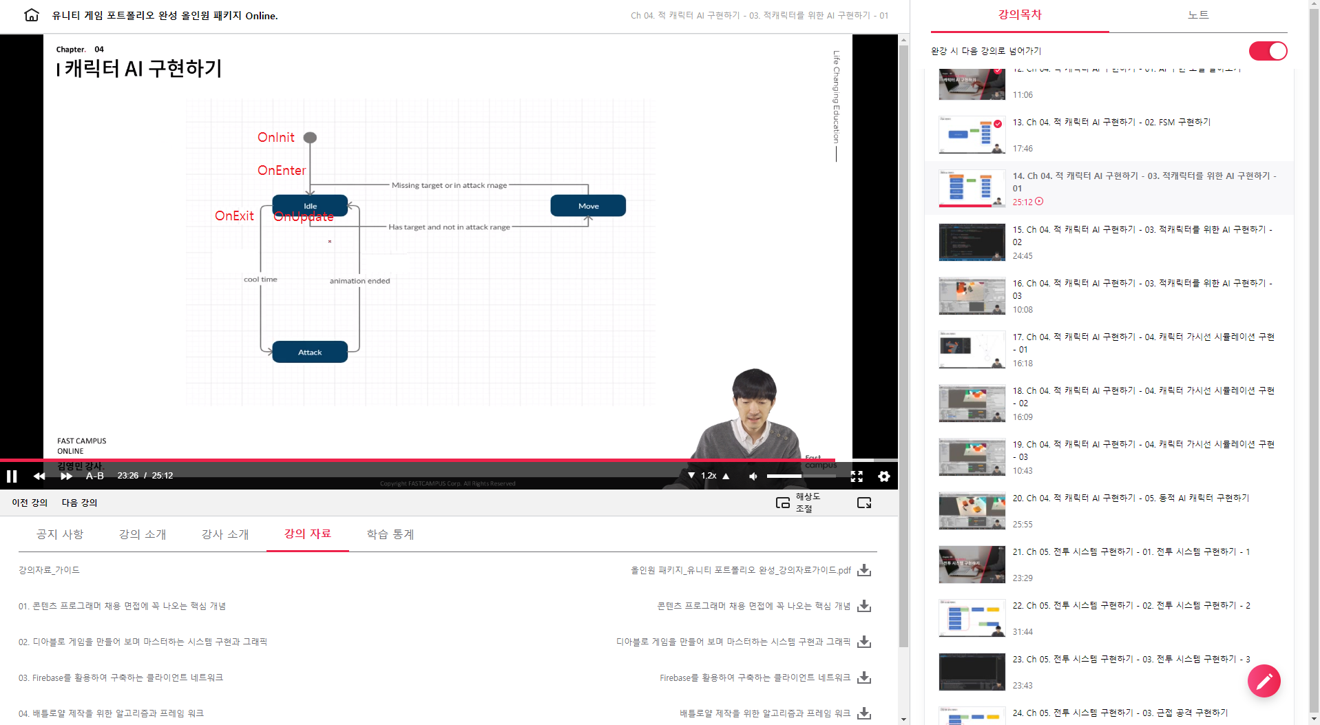Screen dimensions: 1320x725
Task: Open the 강사 소개 tab
Action: [225, 534]
